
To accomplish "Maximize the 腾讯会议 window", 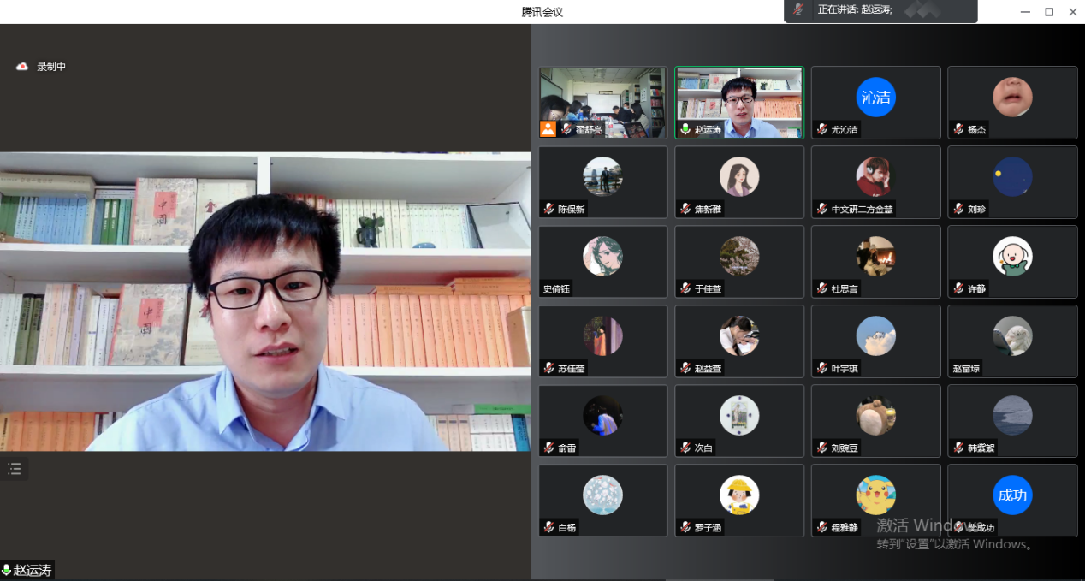I will pyautogui.click(x=1049, y=12).
